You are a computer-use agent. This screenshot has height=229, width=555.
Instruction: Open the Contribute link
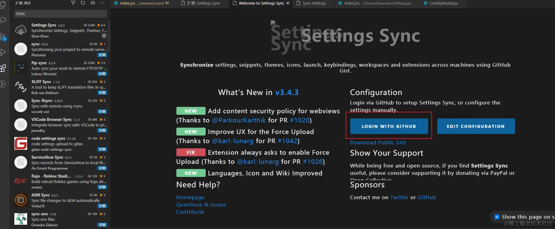(x=190, y=212)
